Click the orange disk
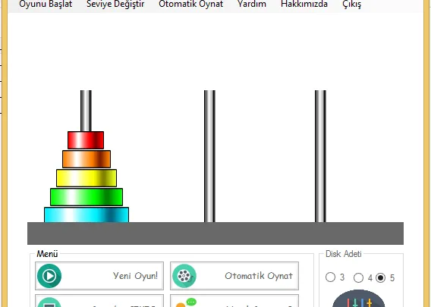Screen dimensions: 431x307 87,159
